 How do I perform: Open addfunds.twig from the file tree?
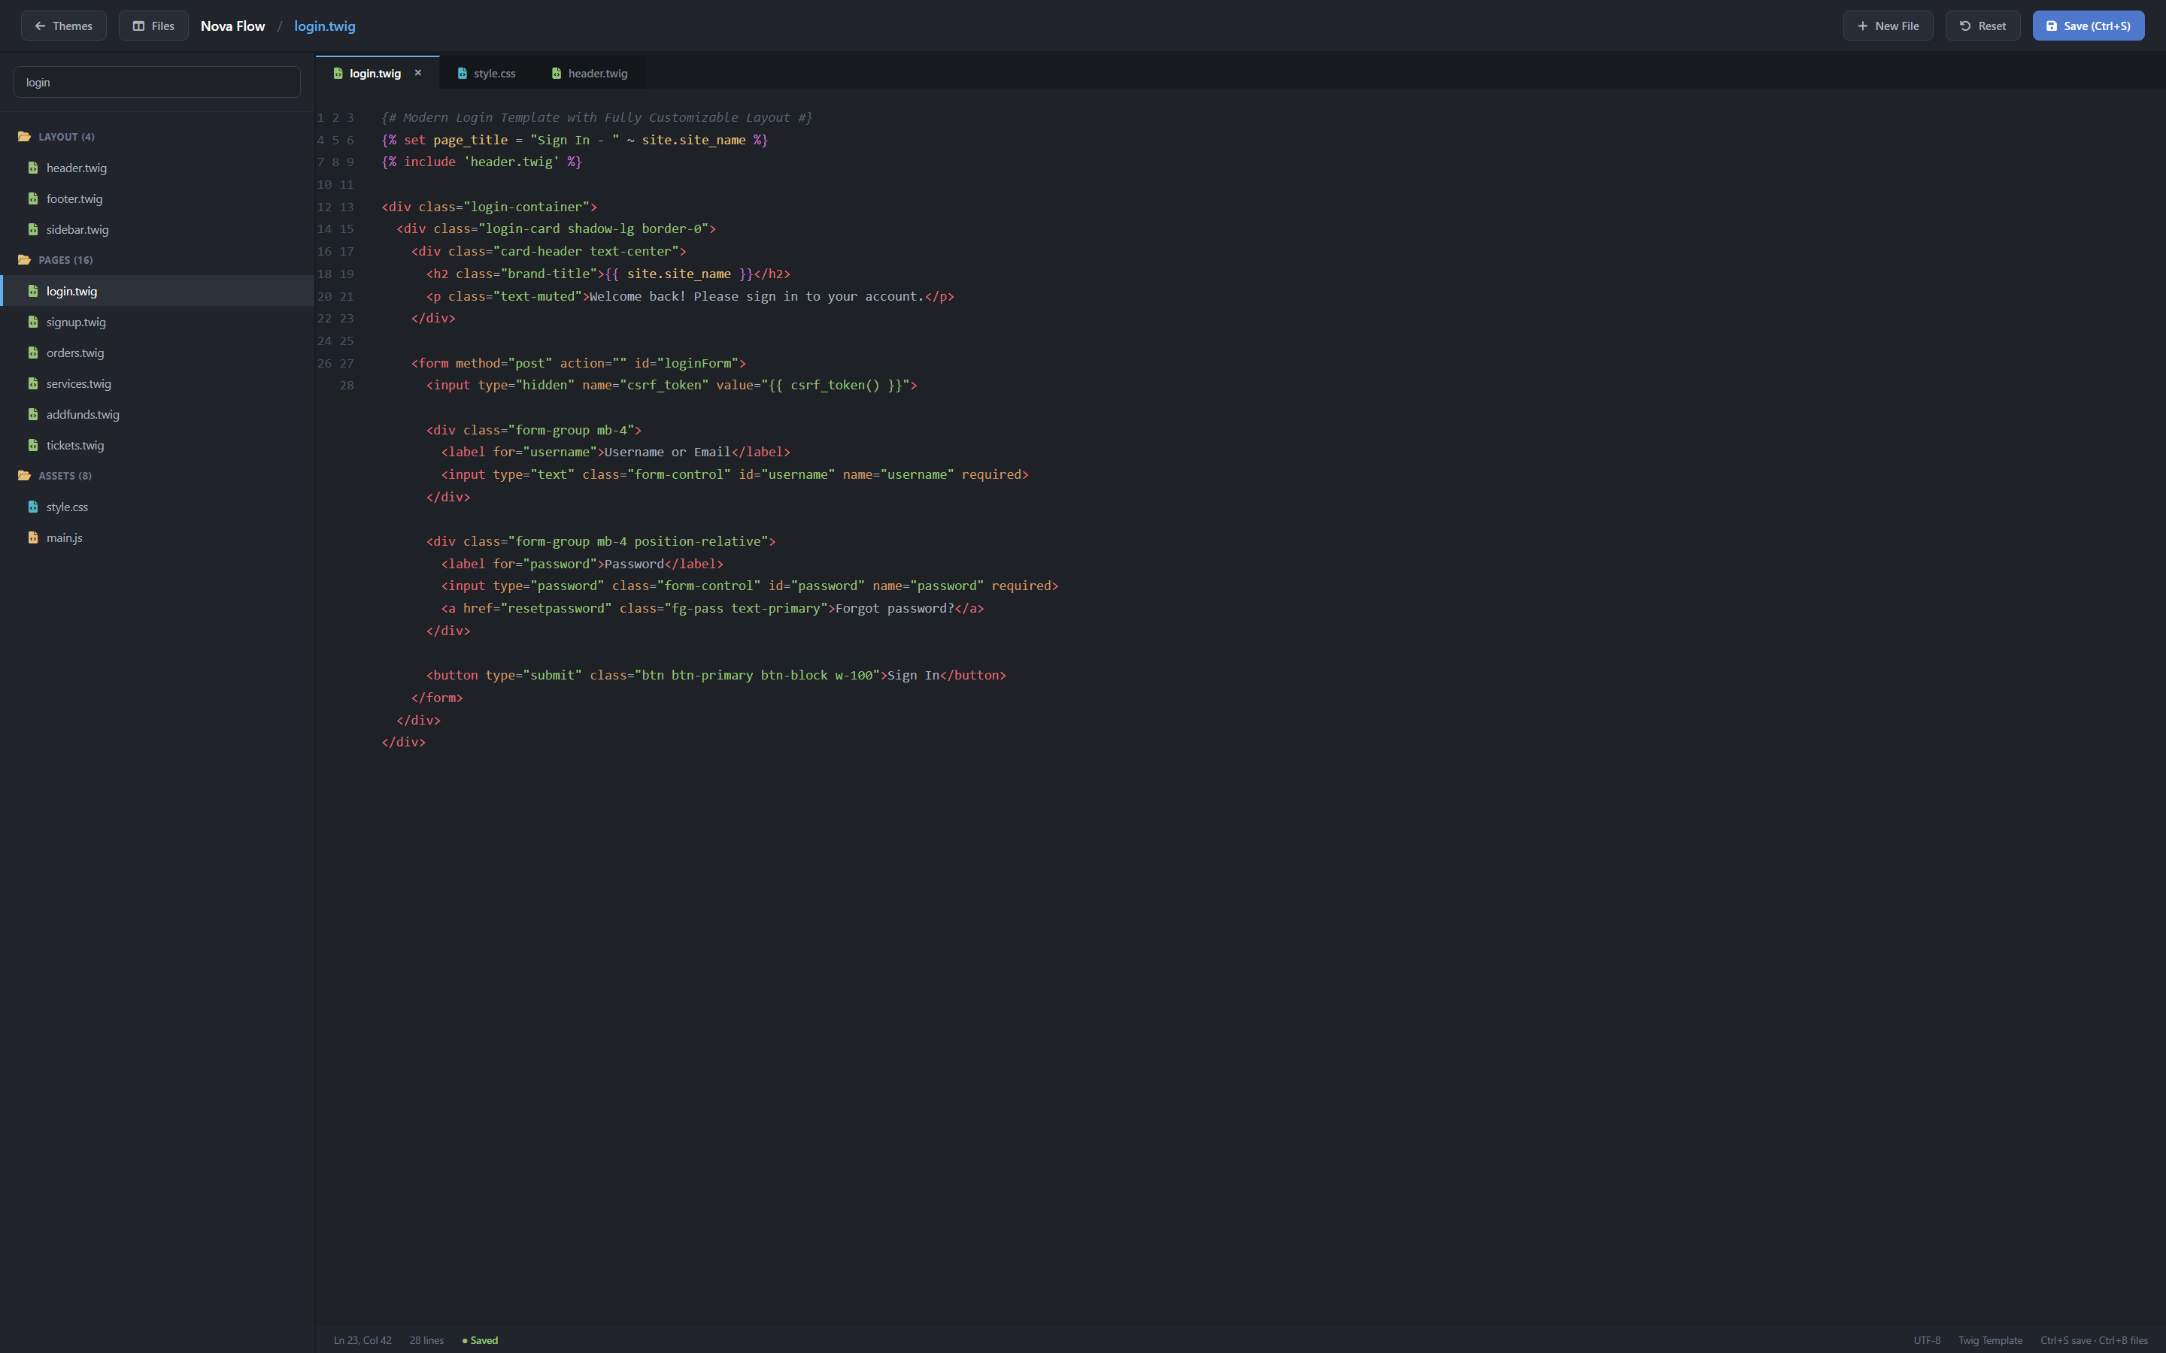[x=156, y=414]
